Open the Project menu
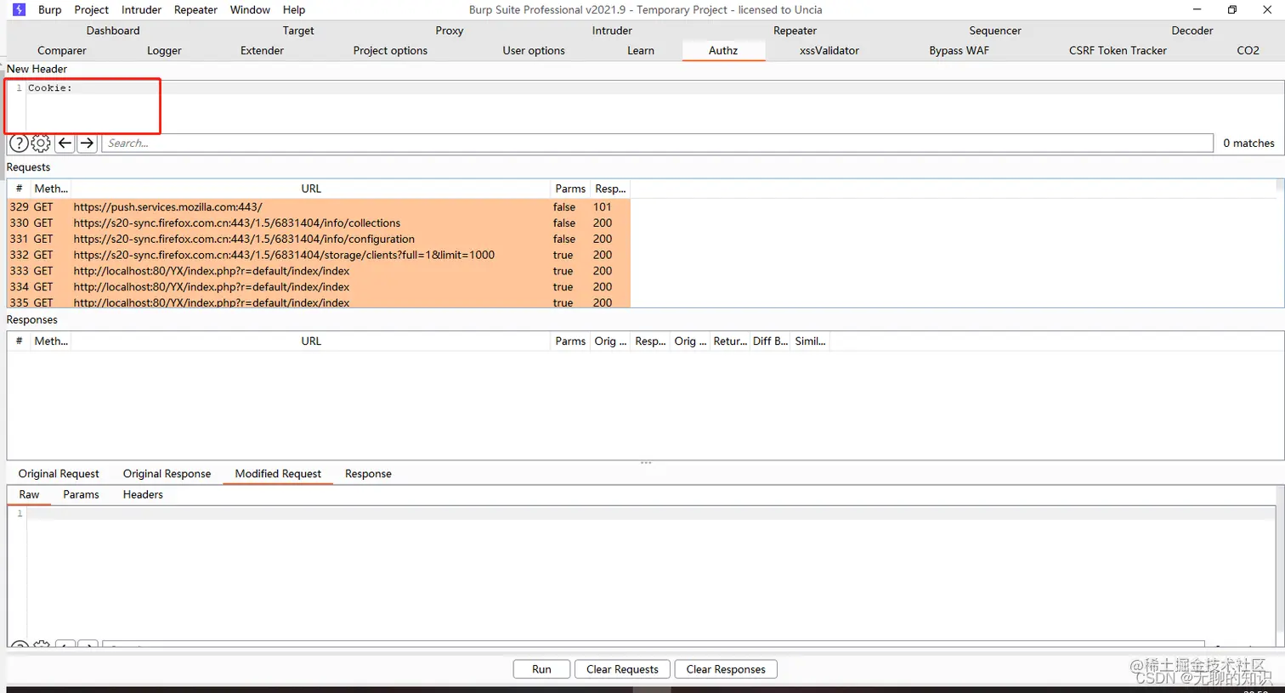Image resolution: width=1285 pixels, height=693 pixels. pyautogui.click(x=91, y=9)
